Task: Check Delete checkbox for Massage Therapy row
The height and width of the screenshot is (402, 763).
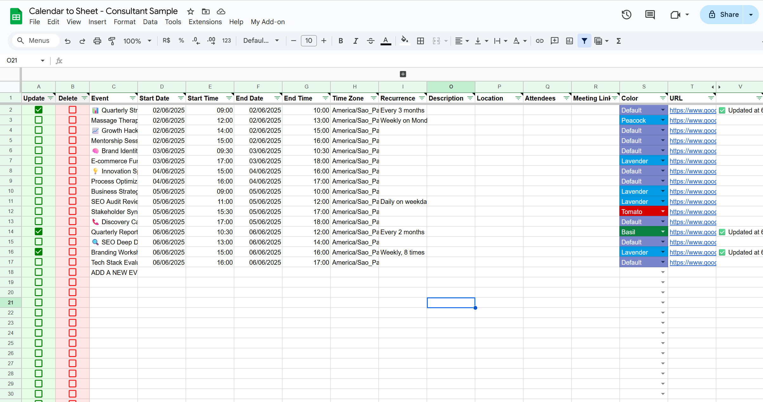Action: point(73,120)
